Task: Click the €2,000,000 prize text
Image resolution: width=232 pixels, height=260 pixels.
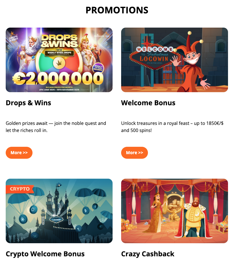Action: (58, 79)
